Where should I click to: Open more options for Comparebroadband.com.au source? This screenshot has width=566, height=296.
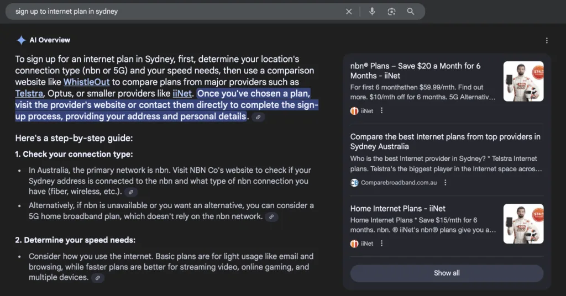(445, 182)
